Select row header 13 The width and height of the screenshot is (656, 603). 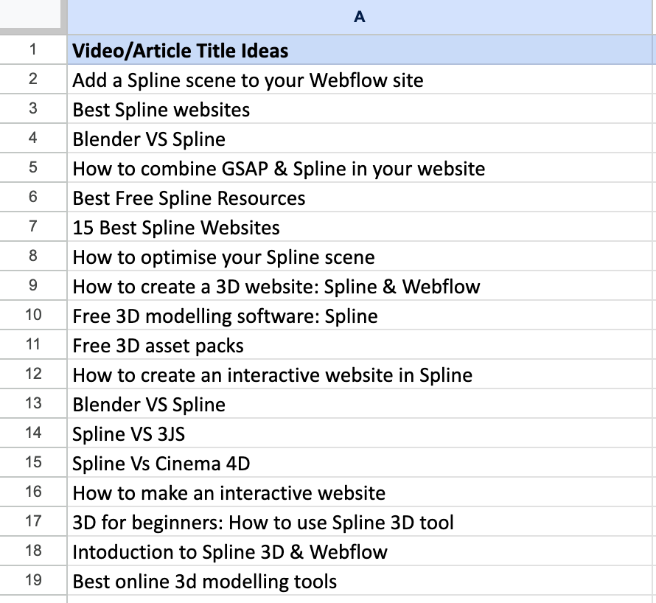pos(33,404)
